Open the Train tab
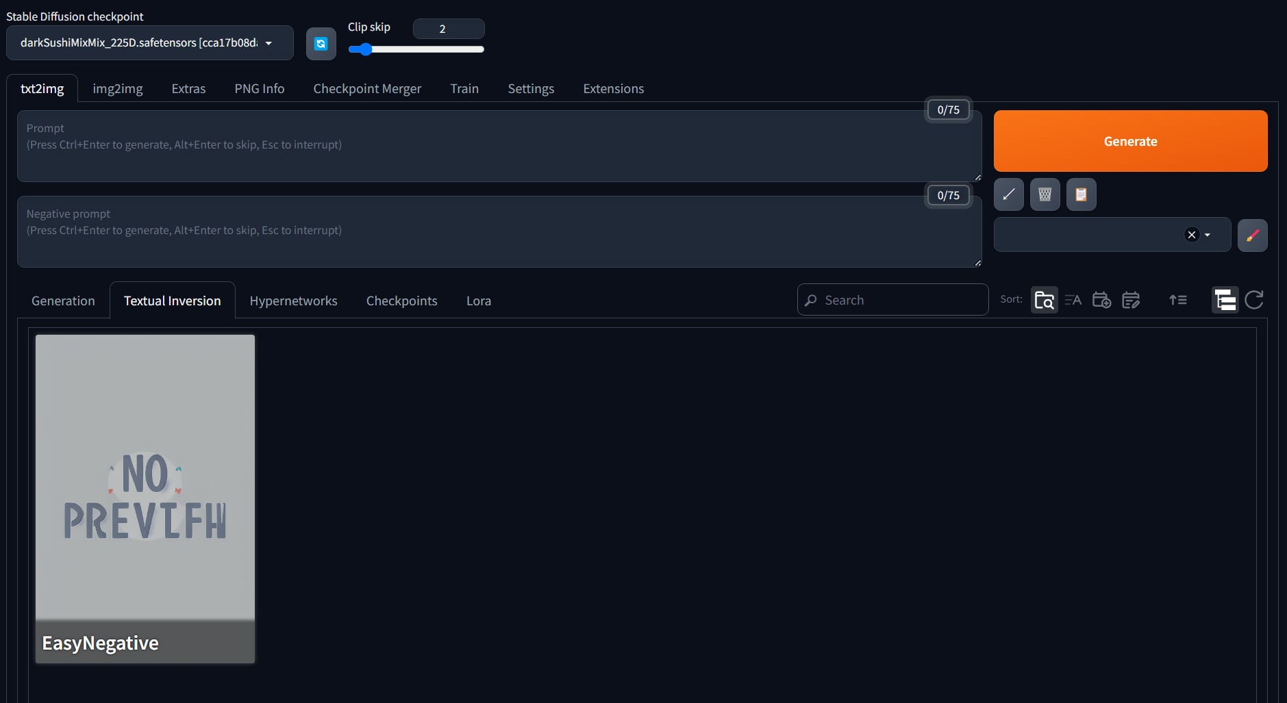This screenshot has width=1287, height=703. [464, 88]
